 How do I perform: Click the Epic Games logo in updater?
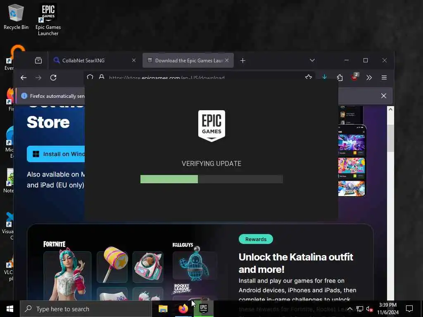211,125
